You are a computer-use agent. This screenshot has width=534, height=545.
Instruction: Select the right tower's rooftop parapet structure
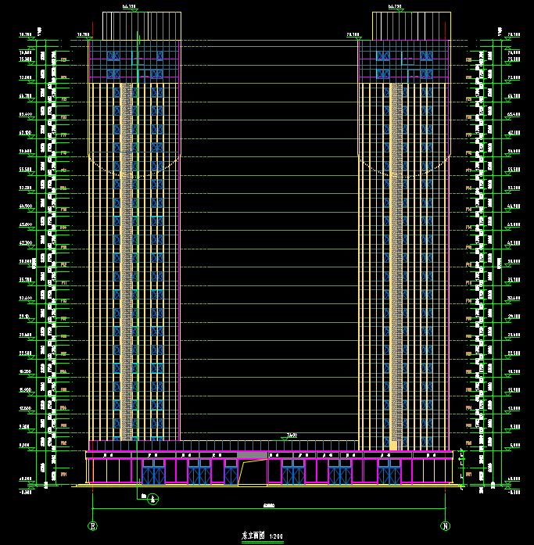(x=404, y=25)
